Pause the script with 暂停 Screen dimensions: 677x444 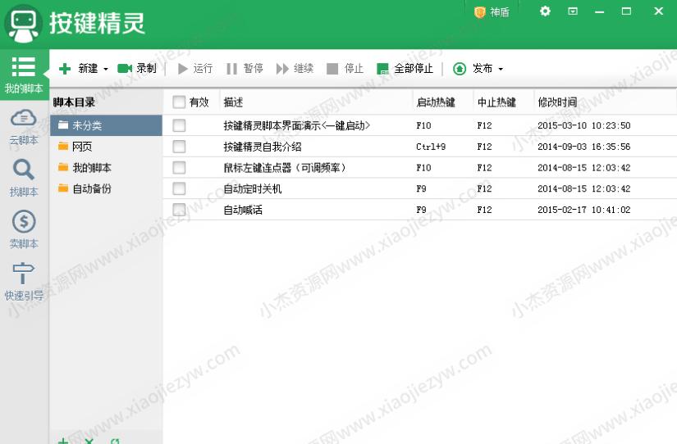[x=245, y=69]
